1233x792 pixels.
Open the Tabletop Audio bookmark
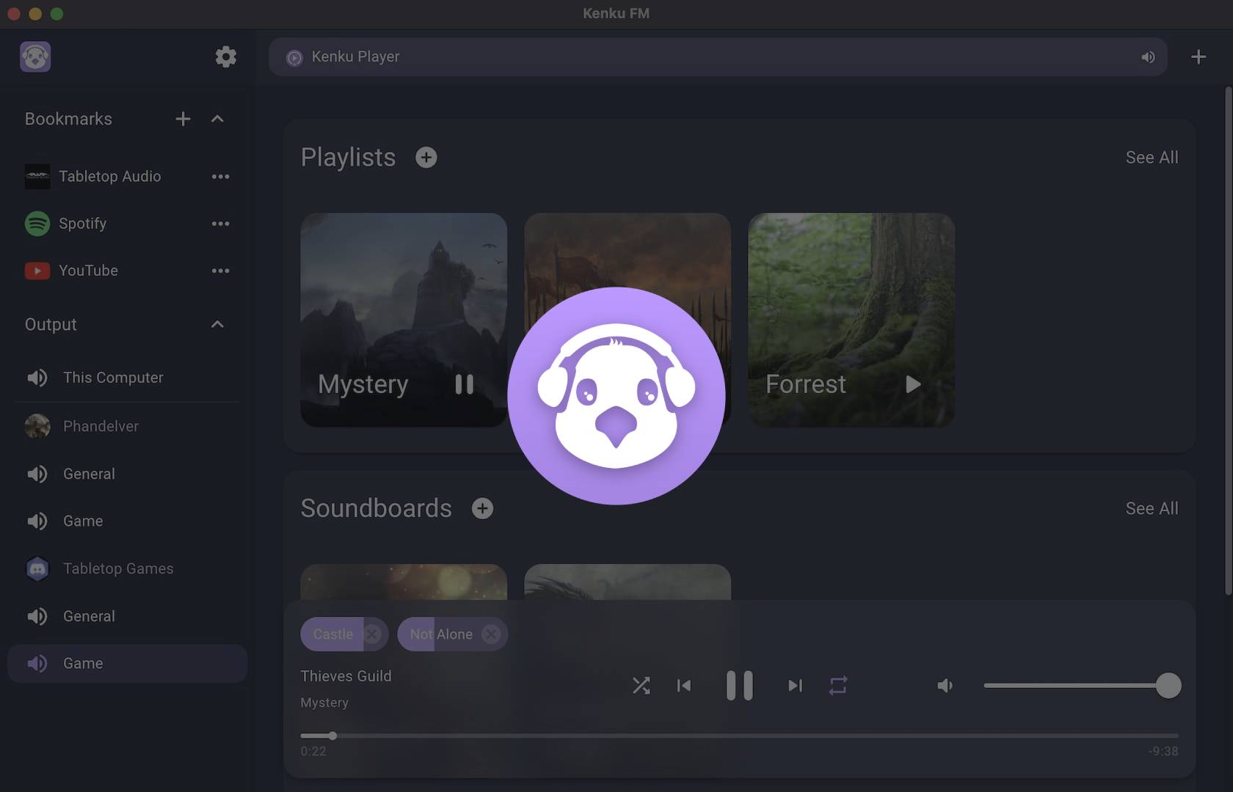click(109, 177)
